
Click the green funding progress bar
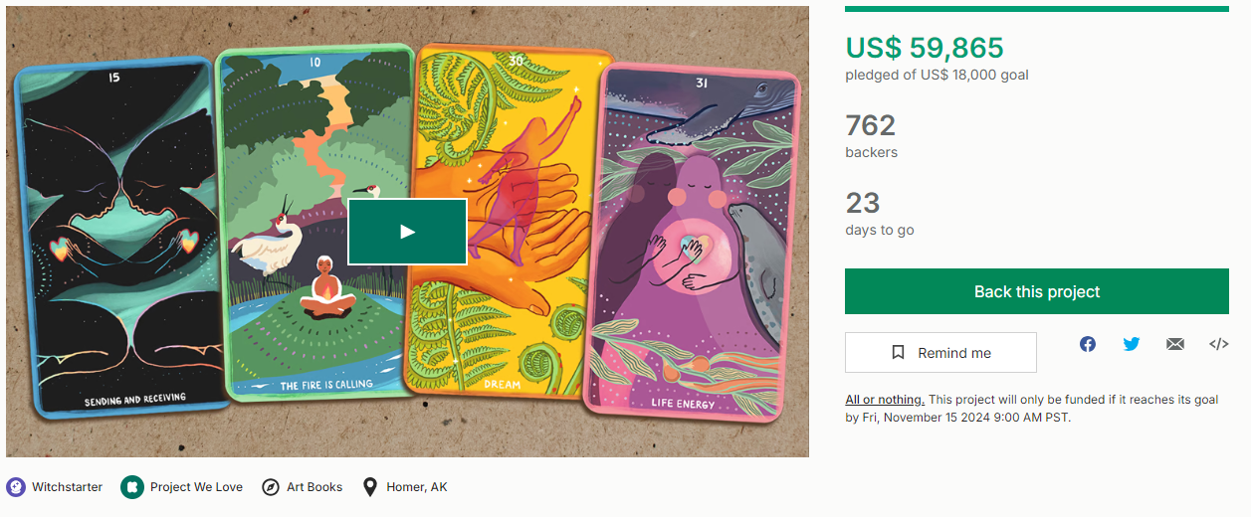[1036, 9]
